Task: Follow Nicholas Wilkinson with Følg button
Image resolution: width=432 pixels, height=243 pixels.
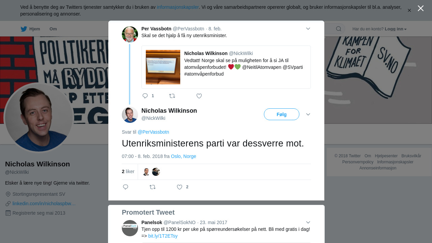Action: tap(281, 114)
